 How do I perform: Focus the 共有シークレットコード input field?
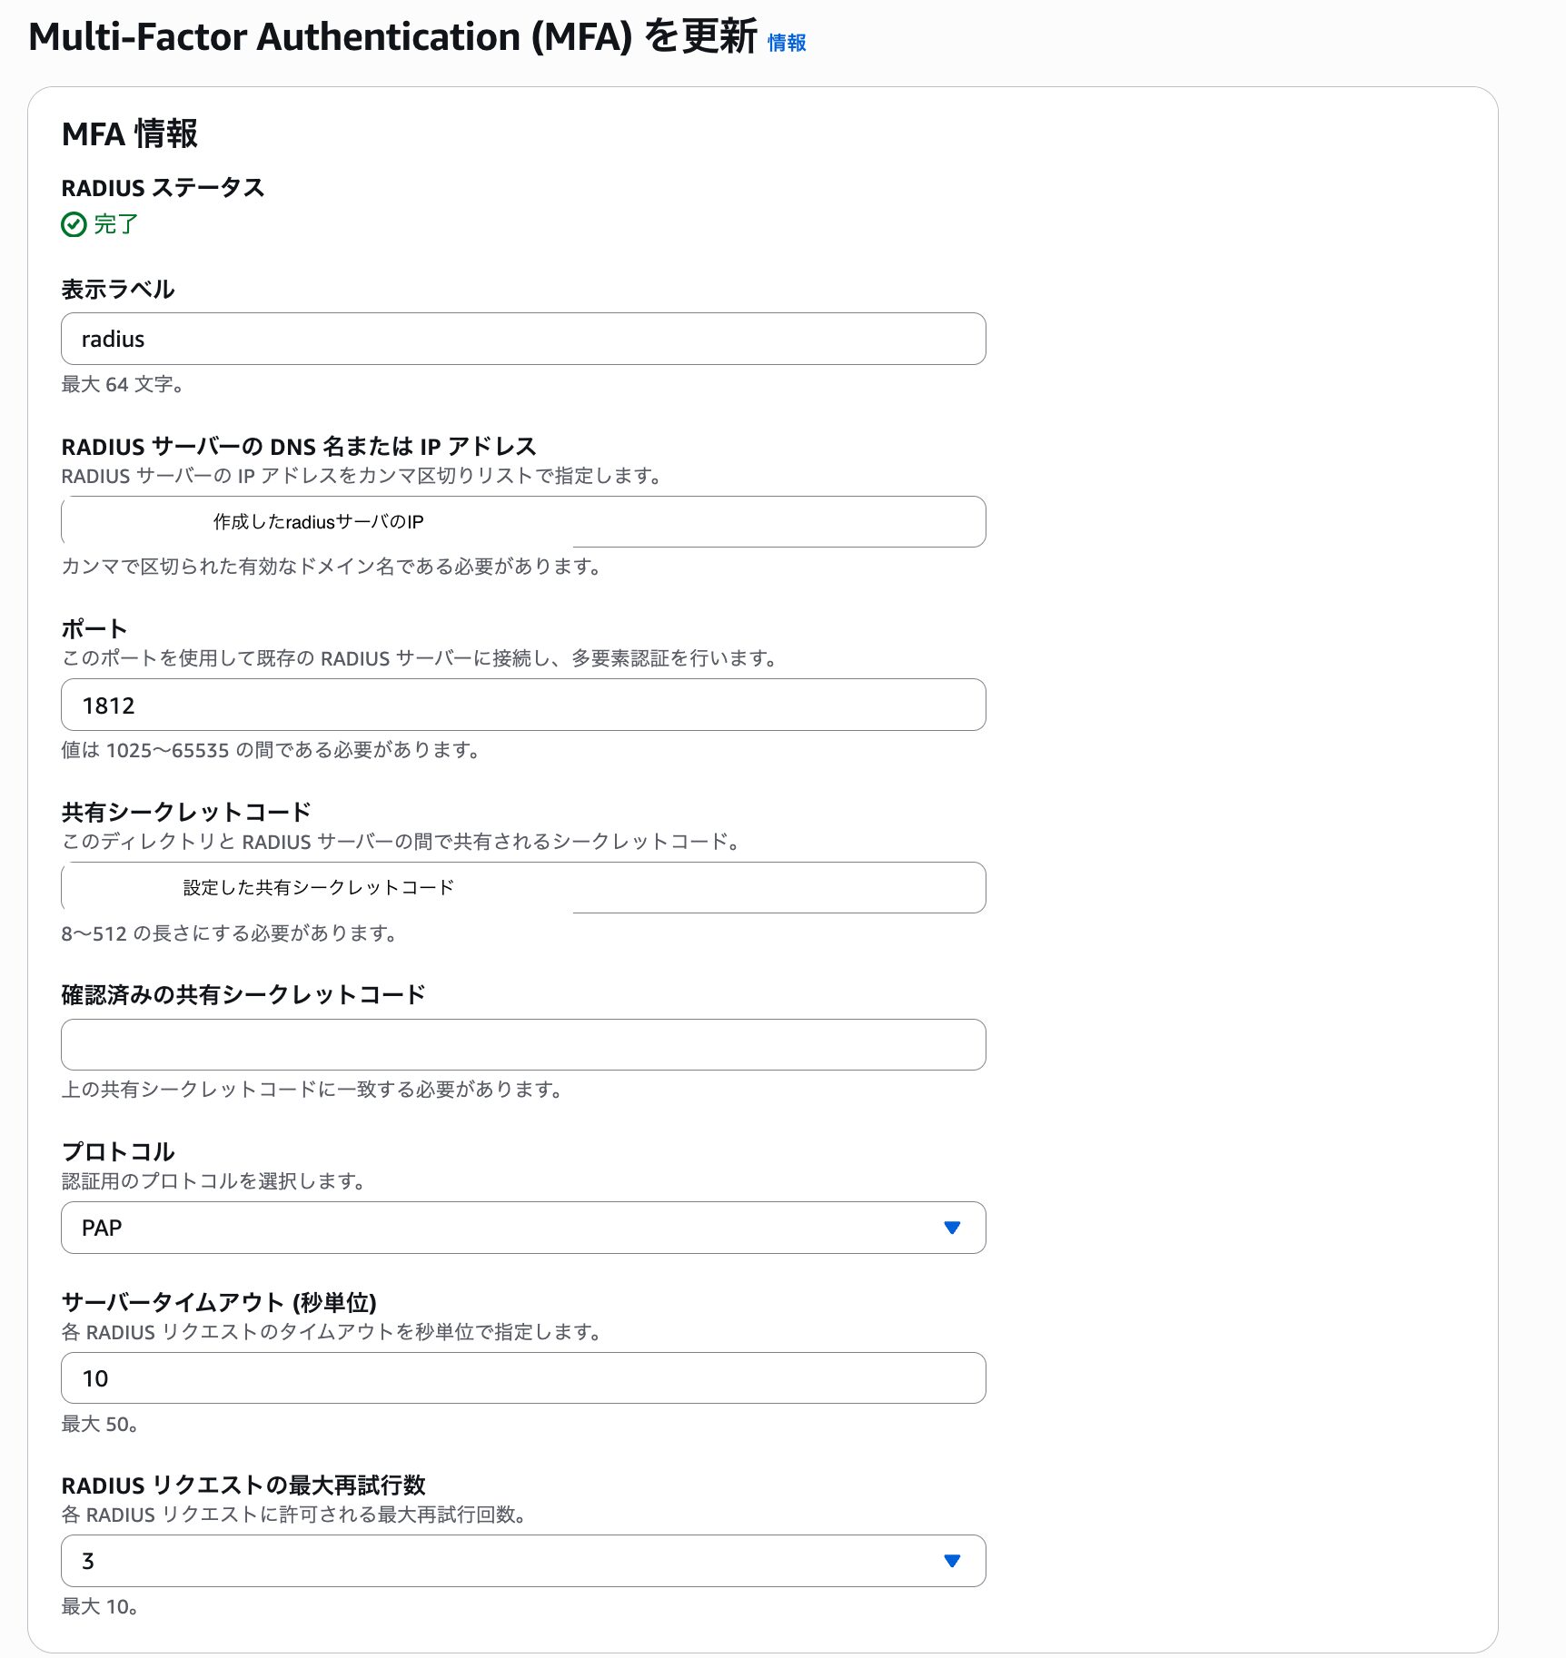522,887
